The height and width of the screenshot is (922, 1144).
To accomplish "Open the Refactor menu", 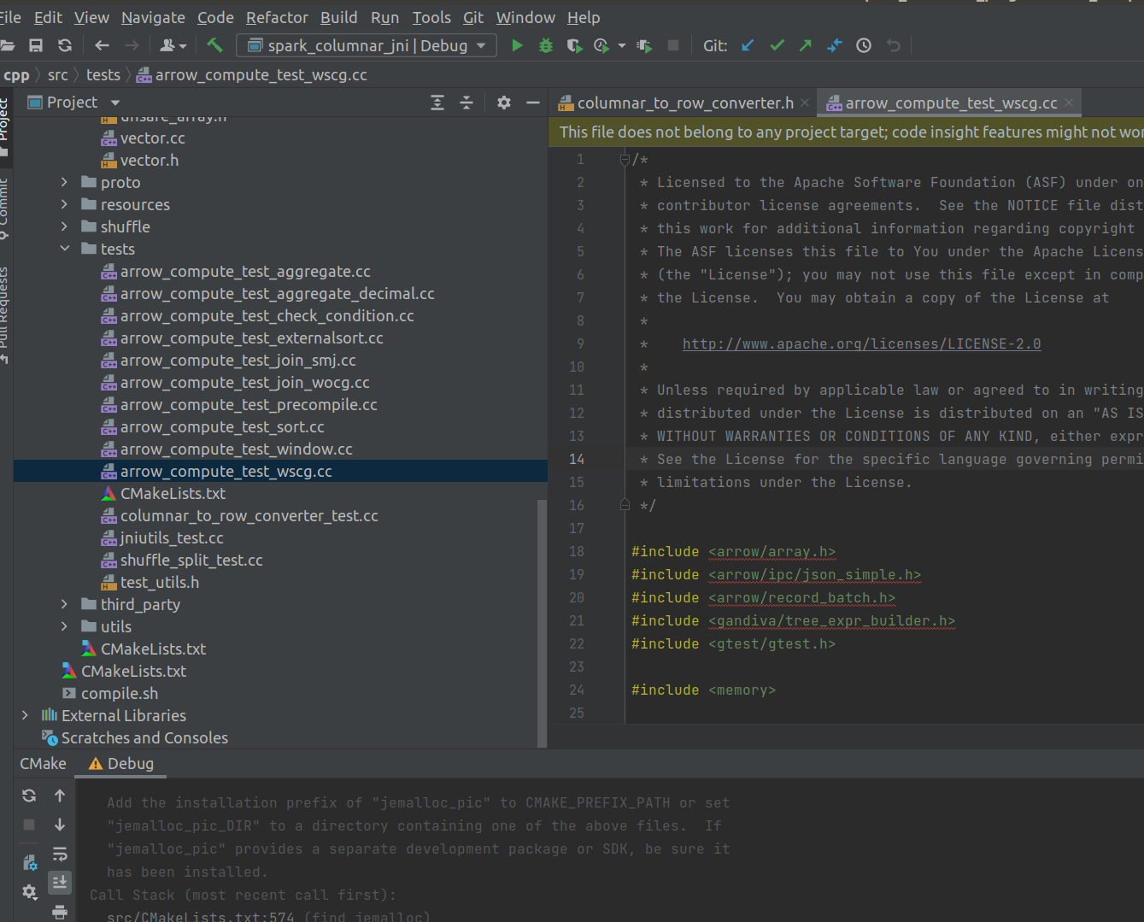I will (277, 17).
